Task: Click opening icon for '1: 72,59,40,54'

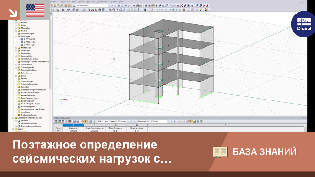Action: click(22, 39)
